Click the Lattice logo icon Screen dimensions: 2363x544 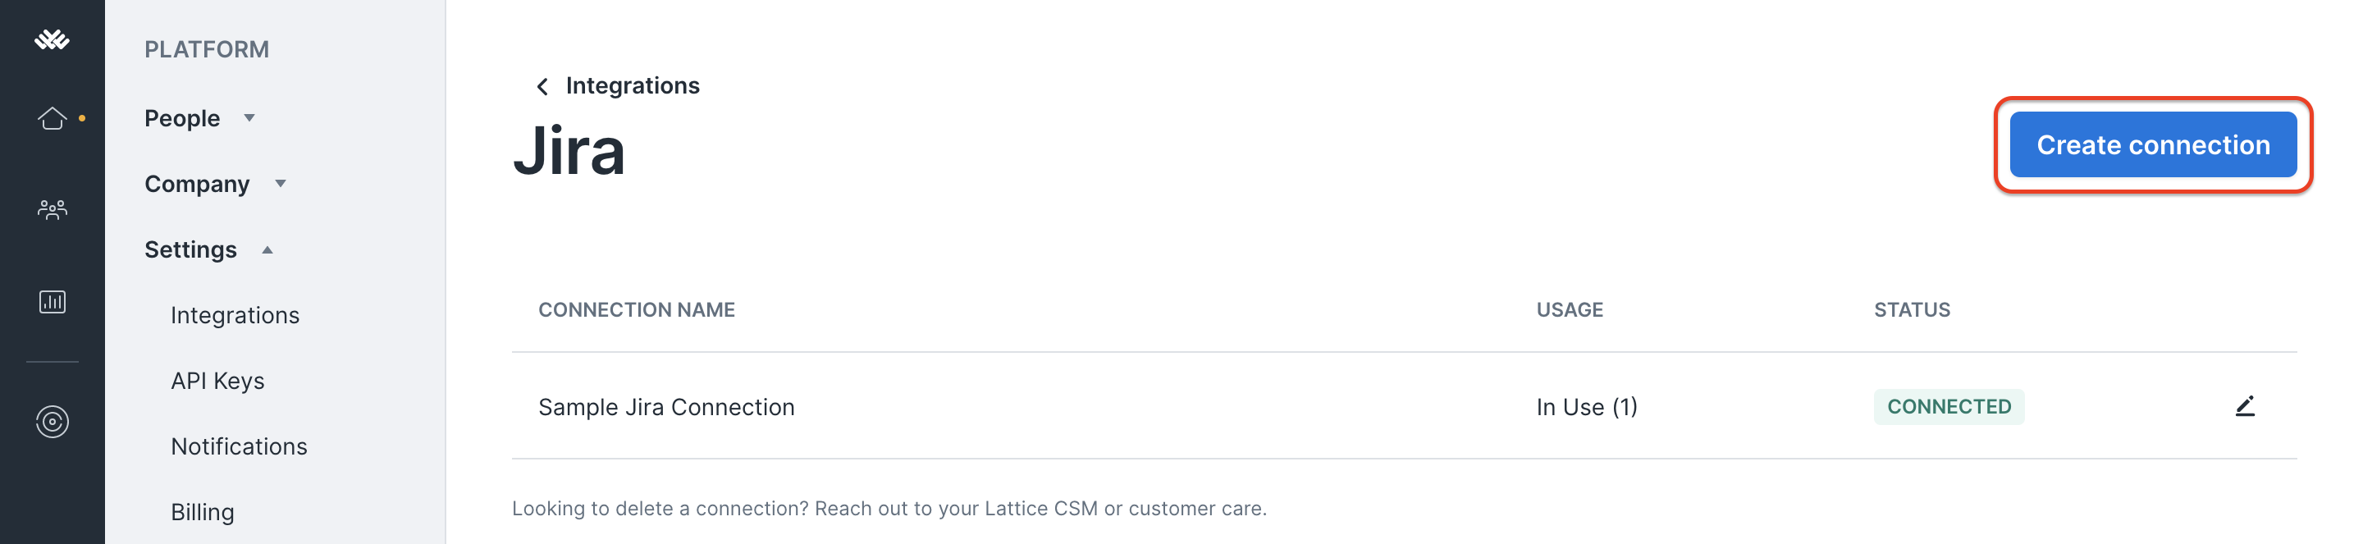point(53,39)
